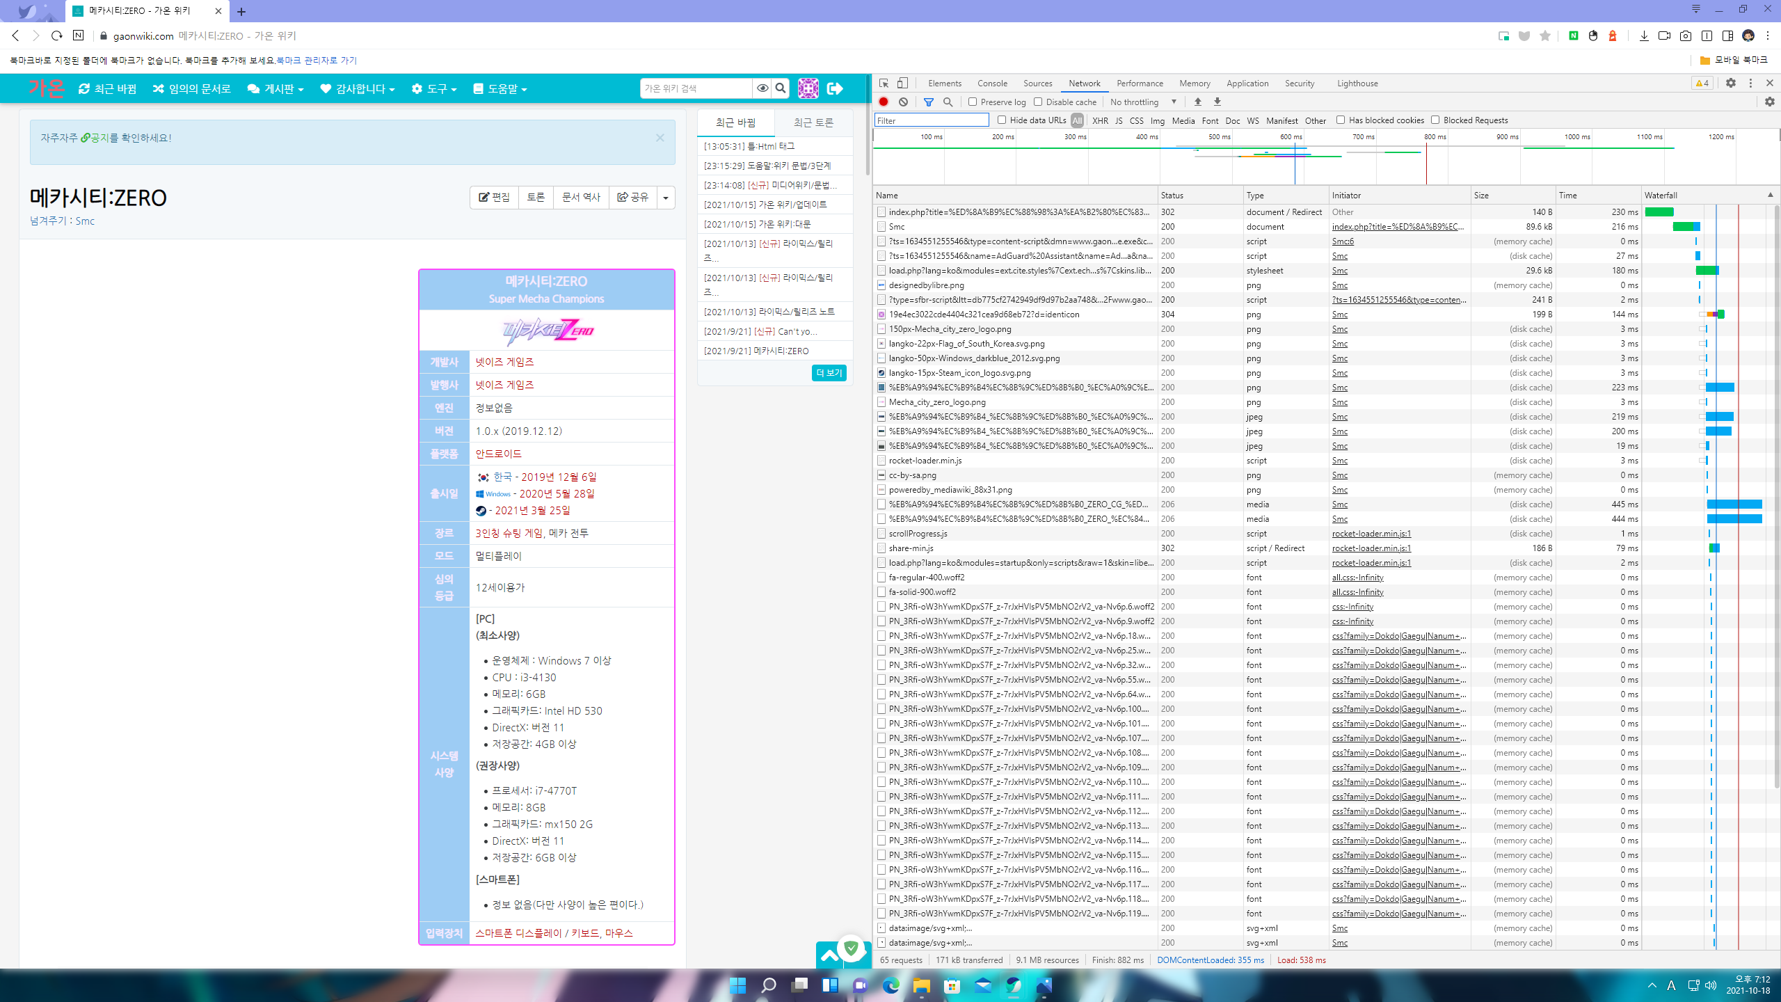Switch to the Console tab

tap(992, 83)
